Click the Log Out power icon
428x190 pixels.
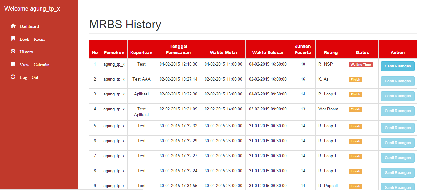coord(13,77)
